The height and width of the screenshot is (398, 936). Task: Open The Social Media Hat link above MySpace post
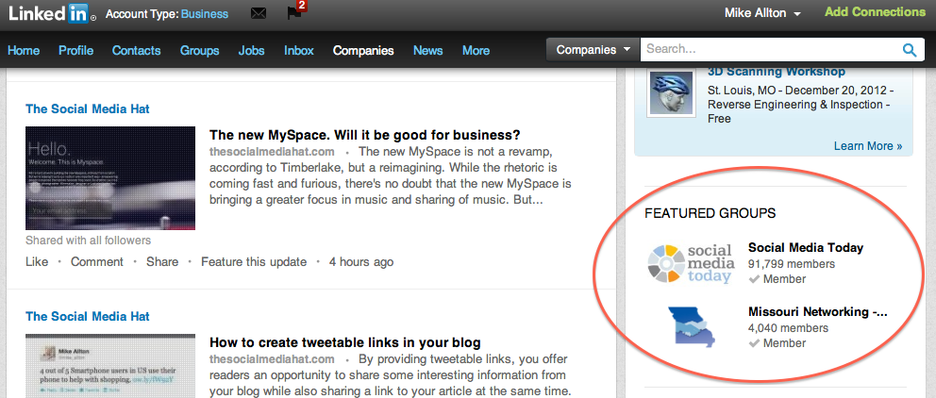click(88, 108)
